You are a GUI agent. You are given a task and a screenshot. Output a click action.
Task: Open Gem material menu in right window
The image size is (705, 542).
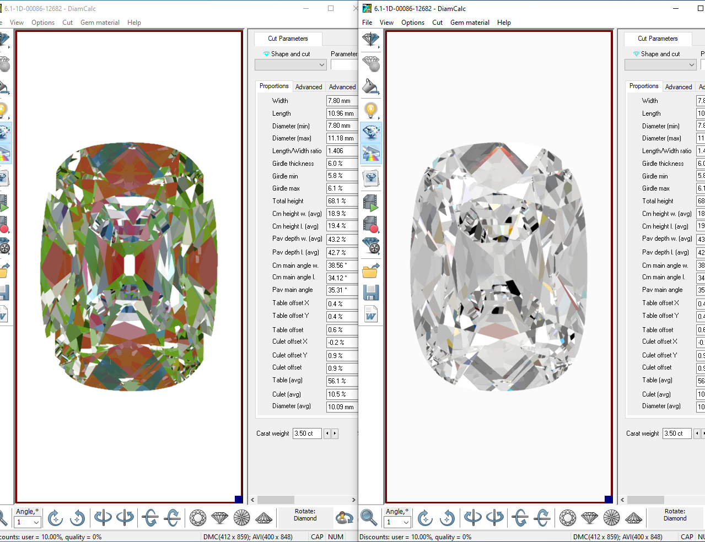tap(470, 23)
